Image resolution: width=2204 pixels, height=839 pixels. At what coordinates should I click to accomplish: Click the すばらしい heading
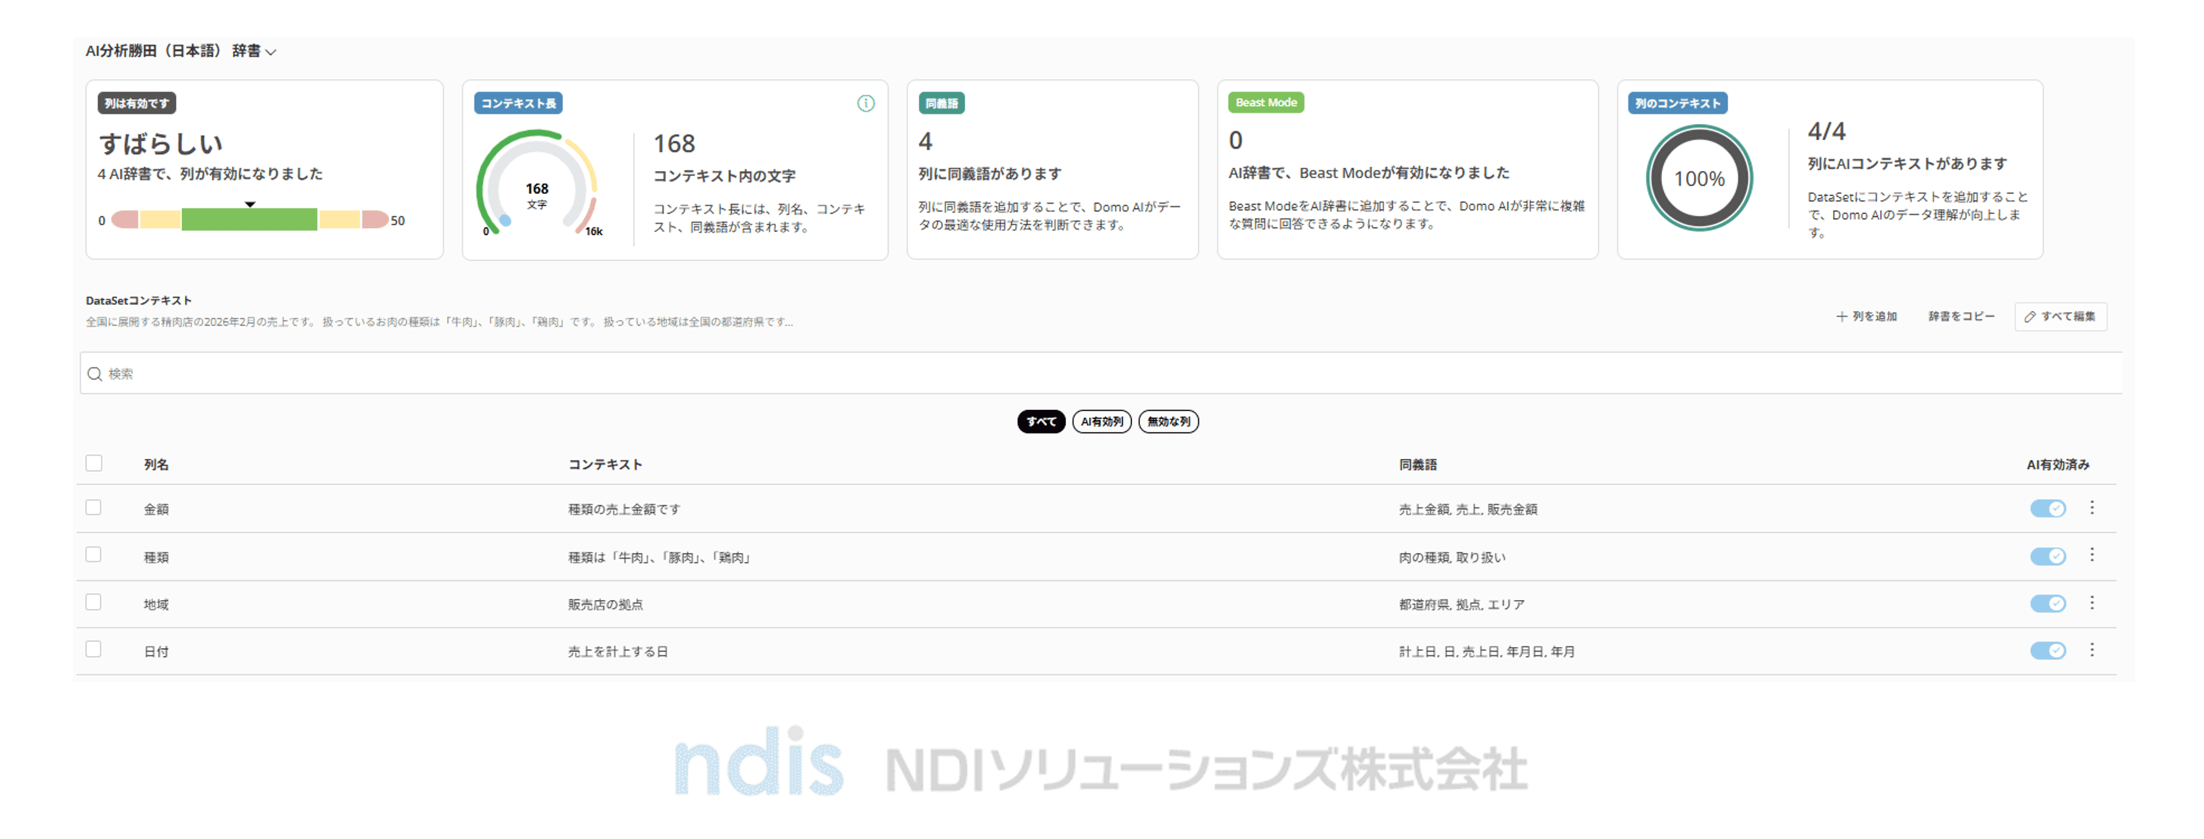(161, 144)
